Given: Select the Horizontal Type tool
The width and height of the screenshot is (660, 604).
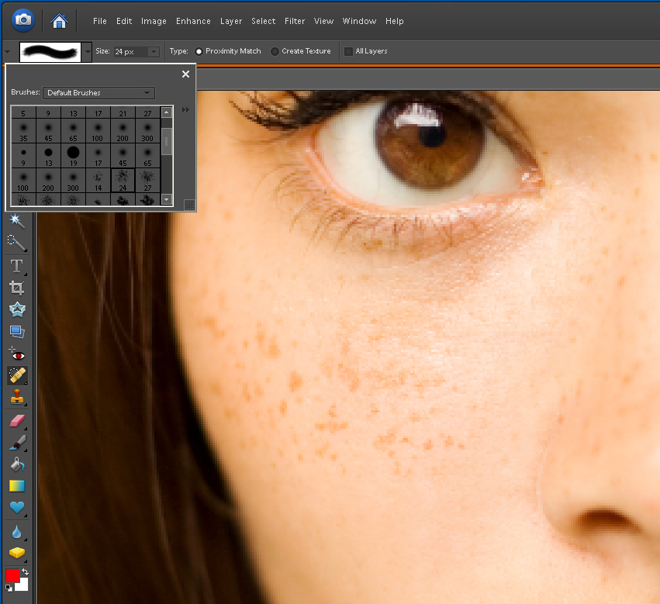Looking at the screenshot, I should coord(16,266).
